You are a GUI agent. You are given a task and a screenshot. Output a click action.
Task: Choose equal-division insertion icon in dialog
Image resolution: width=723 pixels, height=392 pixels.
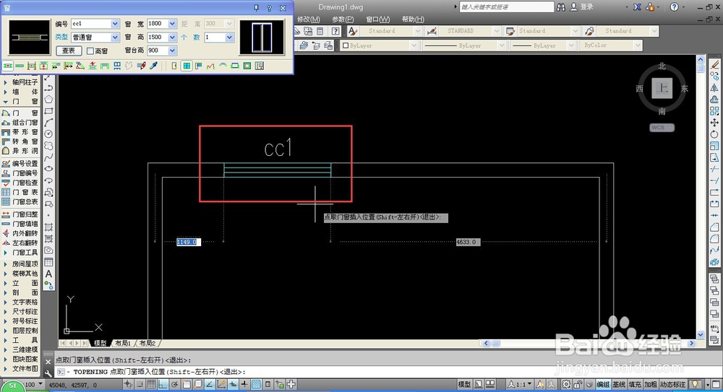pyautogui.click(x=31, y=66)
